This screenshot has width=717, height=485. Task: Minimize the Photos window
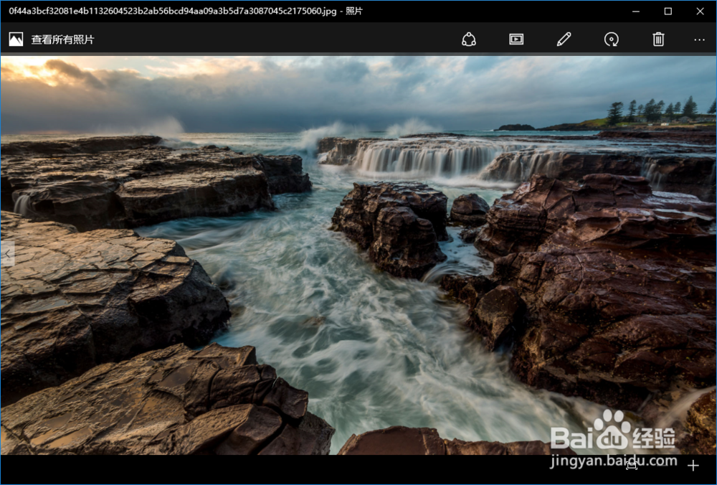point(635,11)
